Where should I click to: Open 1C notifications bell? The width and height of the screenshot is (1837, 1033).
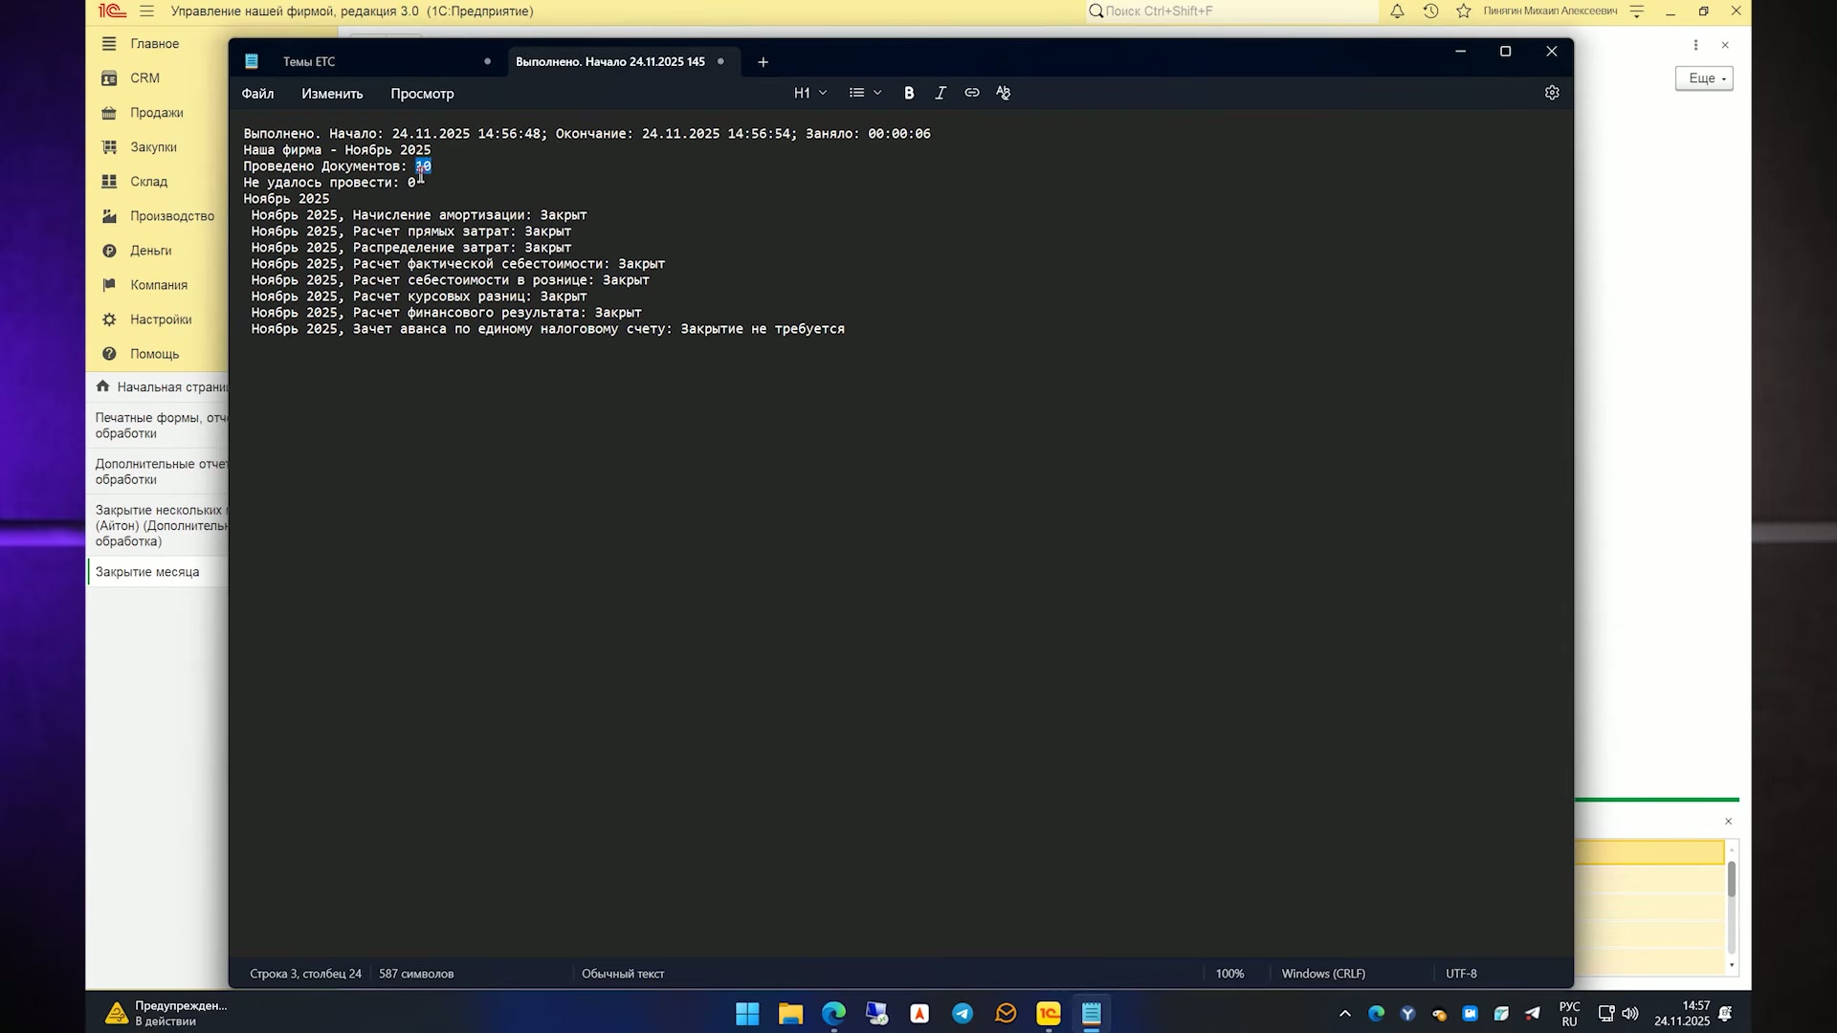tap(1397, 11)
